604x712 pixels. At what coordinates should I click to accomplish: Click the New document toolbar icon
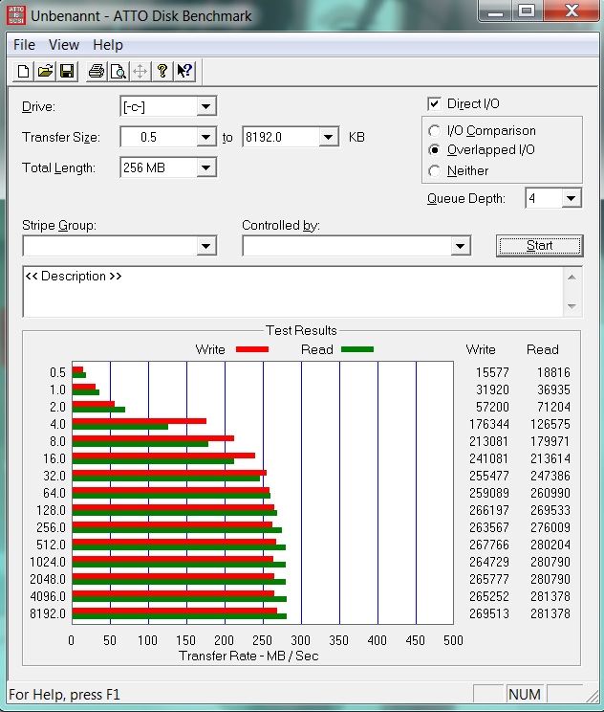24,71
